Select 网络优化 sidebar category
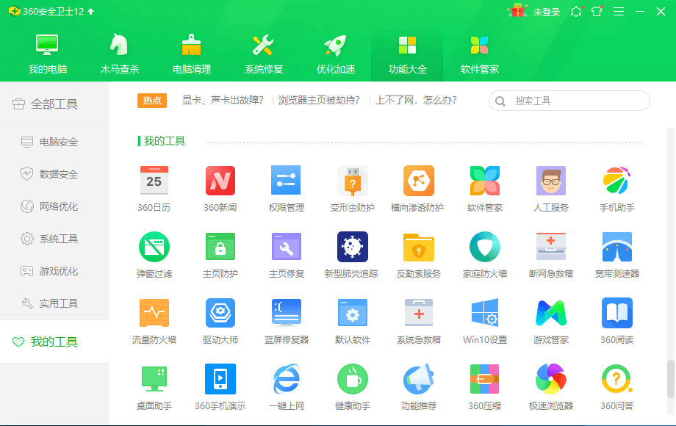The height and width of the screenshot is (426, 676). click(54, 206)
